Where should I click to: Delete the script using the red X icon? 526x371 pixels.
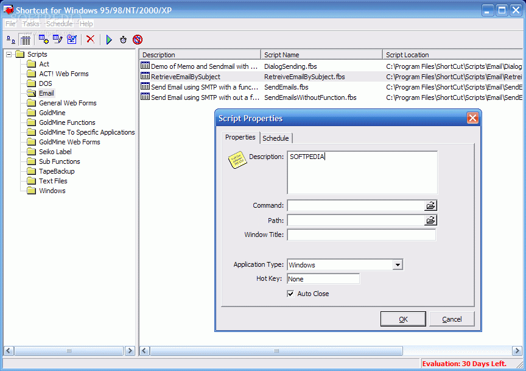(x=90, y=40)
